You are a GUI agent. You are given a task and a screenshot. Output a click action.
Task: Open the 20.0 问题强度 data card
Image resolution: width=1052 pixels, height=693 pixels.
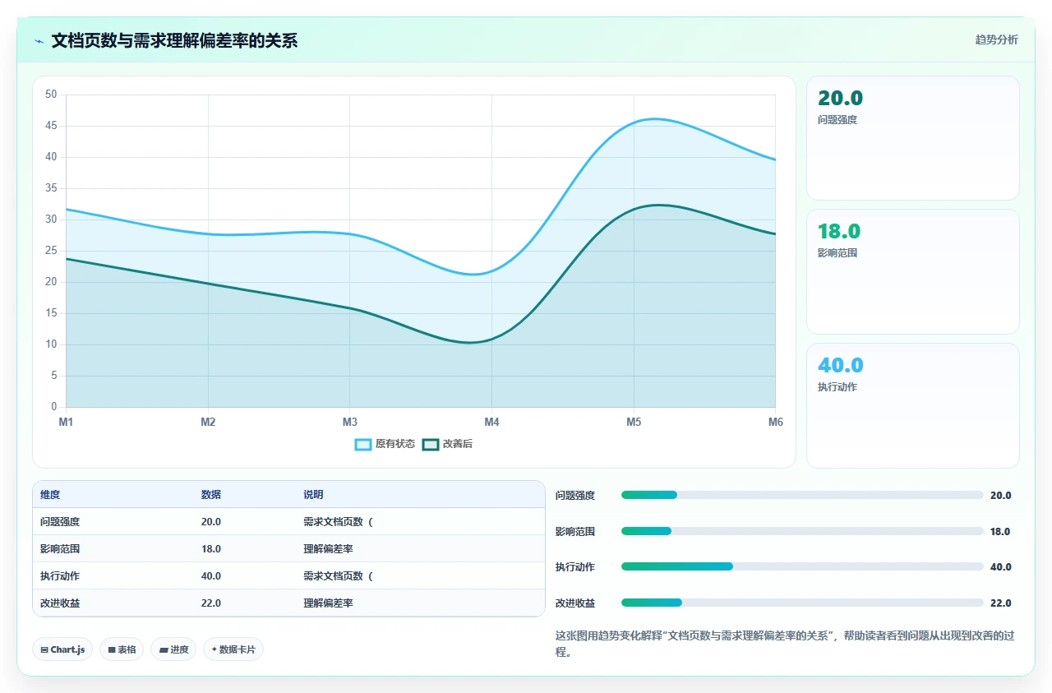tap(913, 138)
